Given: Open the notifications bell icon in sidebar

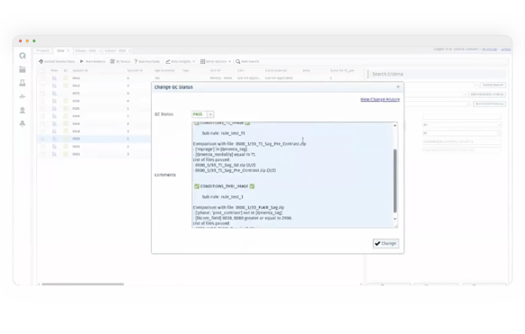Looking at the screenshot, I should tap(22, 123).
